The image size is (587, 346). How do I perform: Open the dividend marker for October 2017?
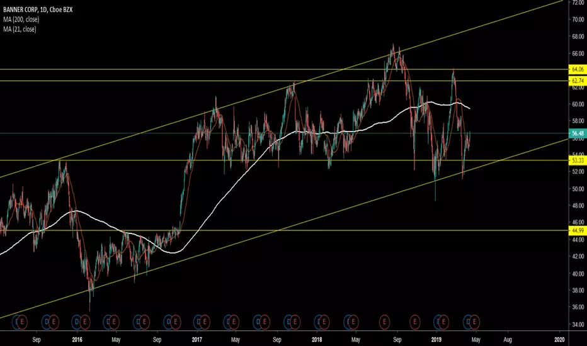pyautogui.click(x=288, y=321)
